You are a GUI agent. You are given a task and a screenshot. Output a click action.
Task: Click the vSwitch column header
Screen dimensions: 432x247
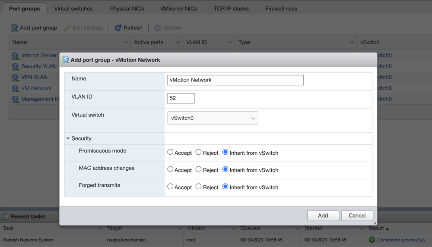(x=370, y=42)
